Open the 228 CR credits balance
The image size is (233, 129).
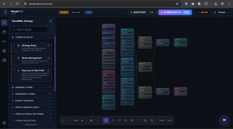pos(203,12)
